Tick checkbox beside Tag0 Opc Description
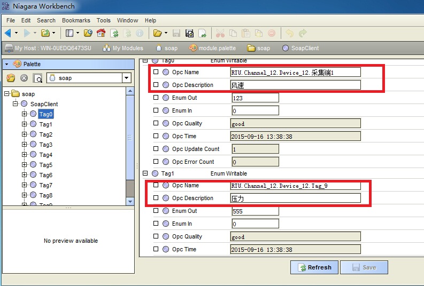Screen dimensions: 424x286 156,85
